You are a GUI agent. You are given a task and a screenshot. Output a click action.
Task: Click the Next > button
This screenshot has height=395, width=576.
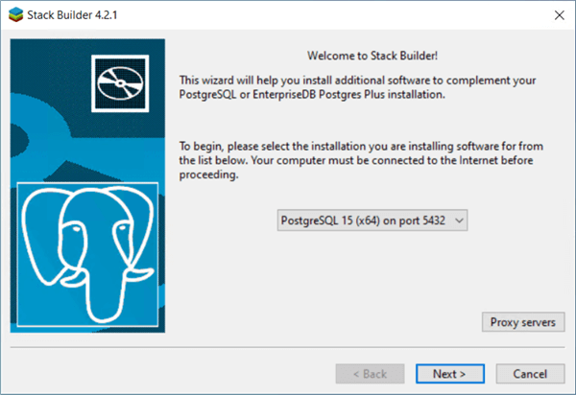[x=450, y=374]
